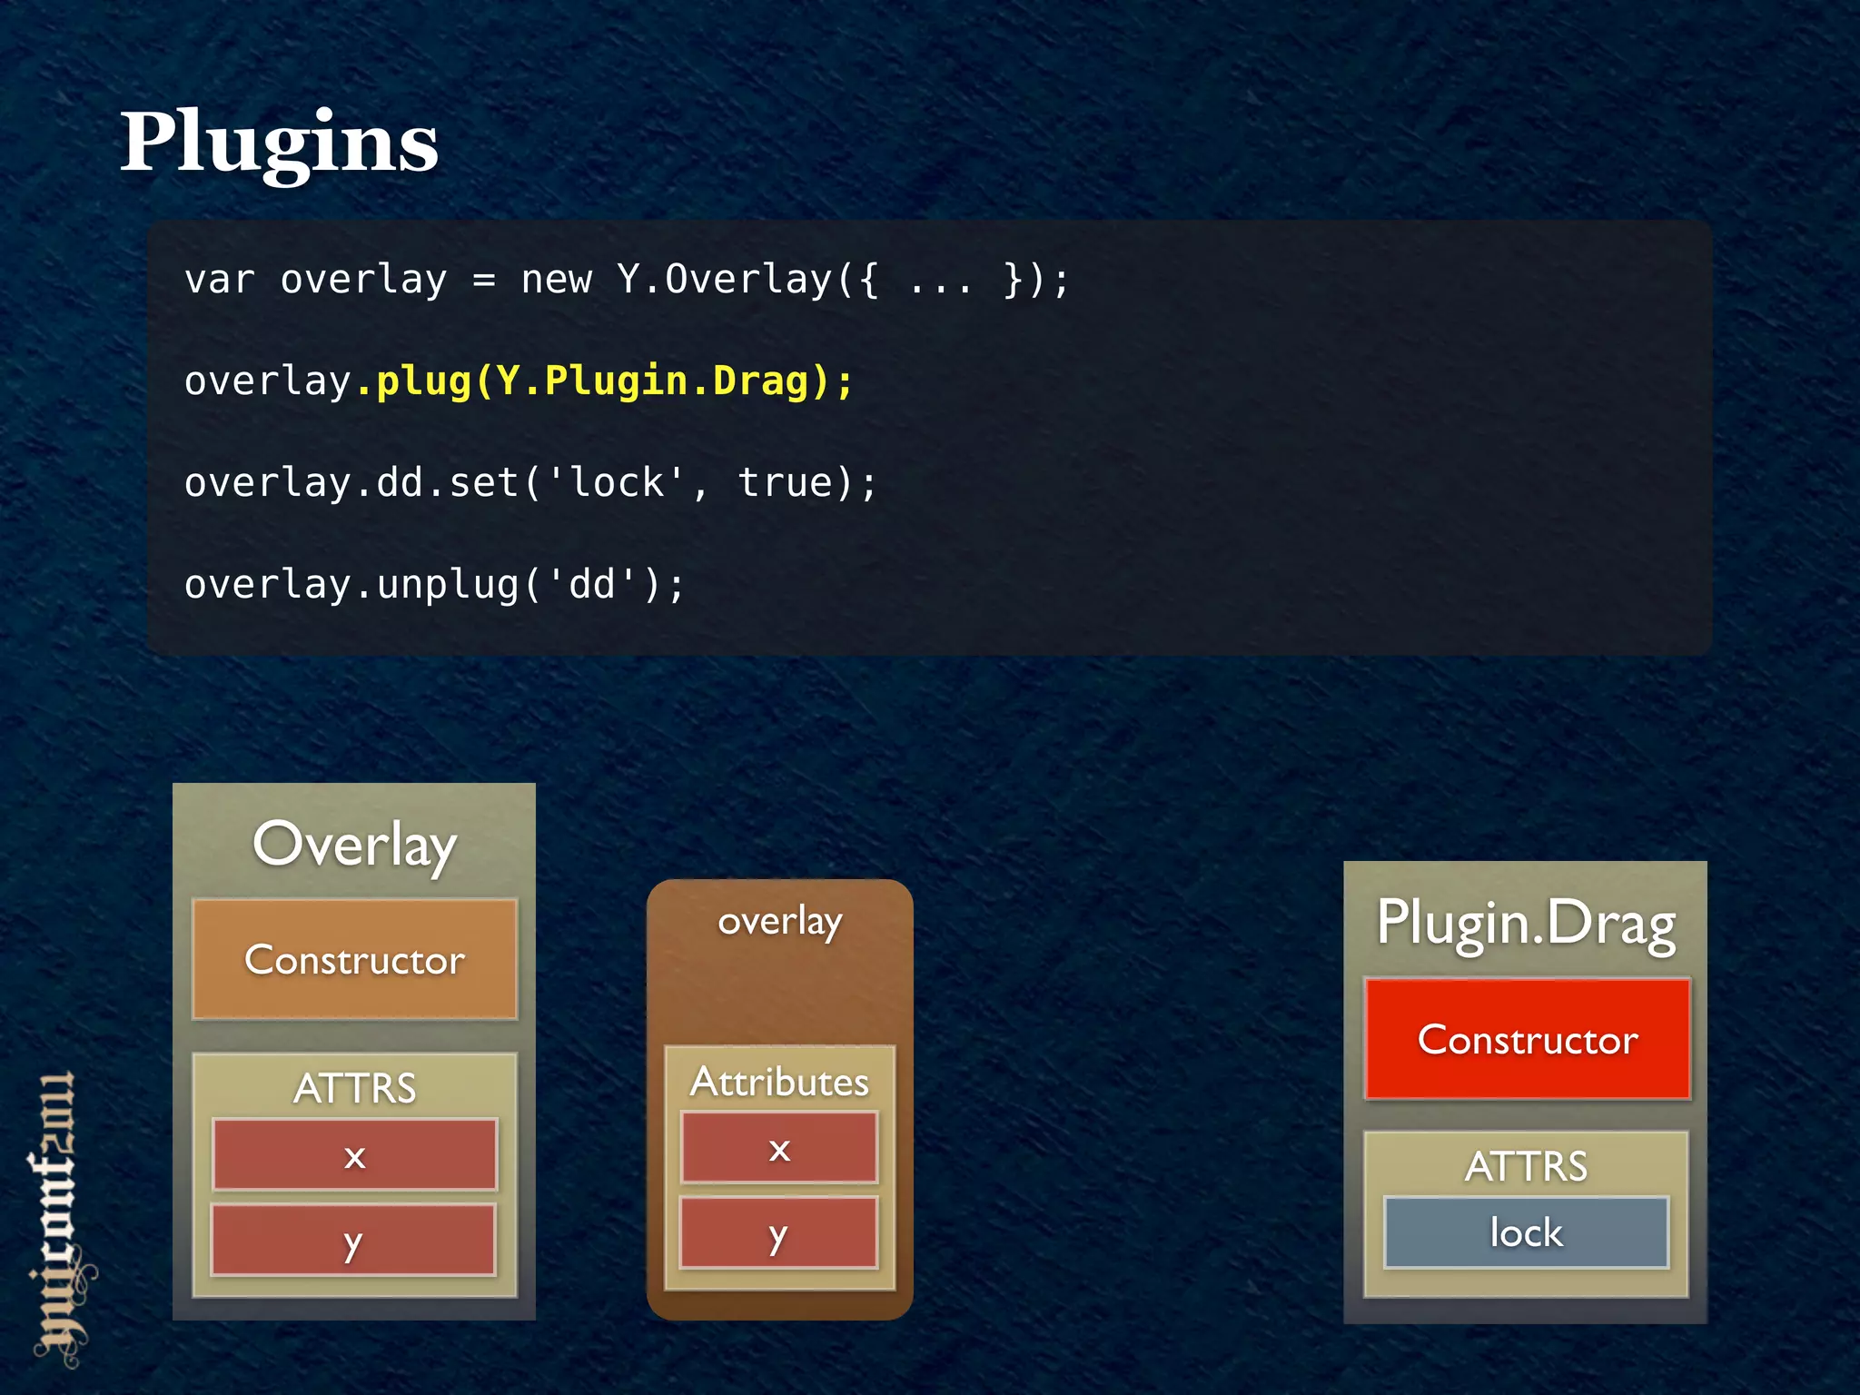Viewport: 1860px width, 1395px height.
Task: Click the 'Attributes' label in overlay instance
Action: click(779, 1081)
